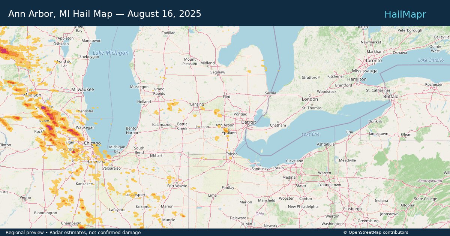Click the Battle Creek city label
The image size is (450, 236).
pyautogui.click(x=182, y=126)
